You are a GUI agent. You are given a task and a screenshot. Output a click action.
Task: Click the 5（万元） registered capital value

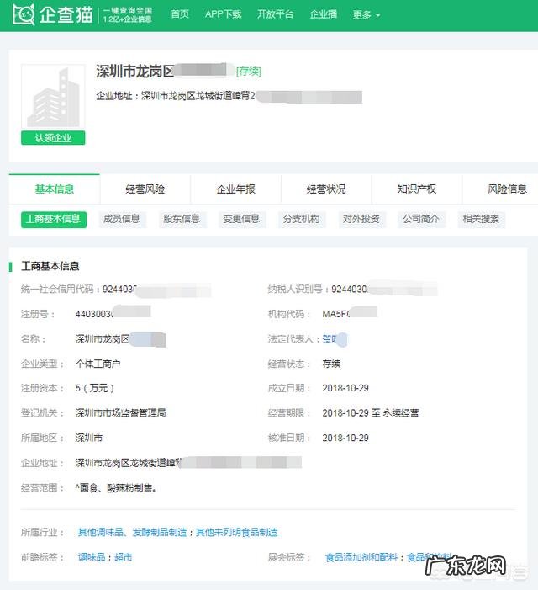[x=94, y=388]
